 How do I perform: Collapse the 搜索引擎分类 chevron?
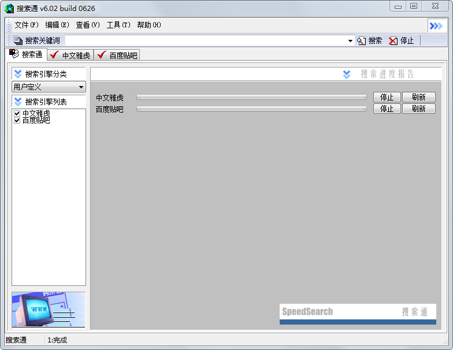pos(18,74)
